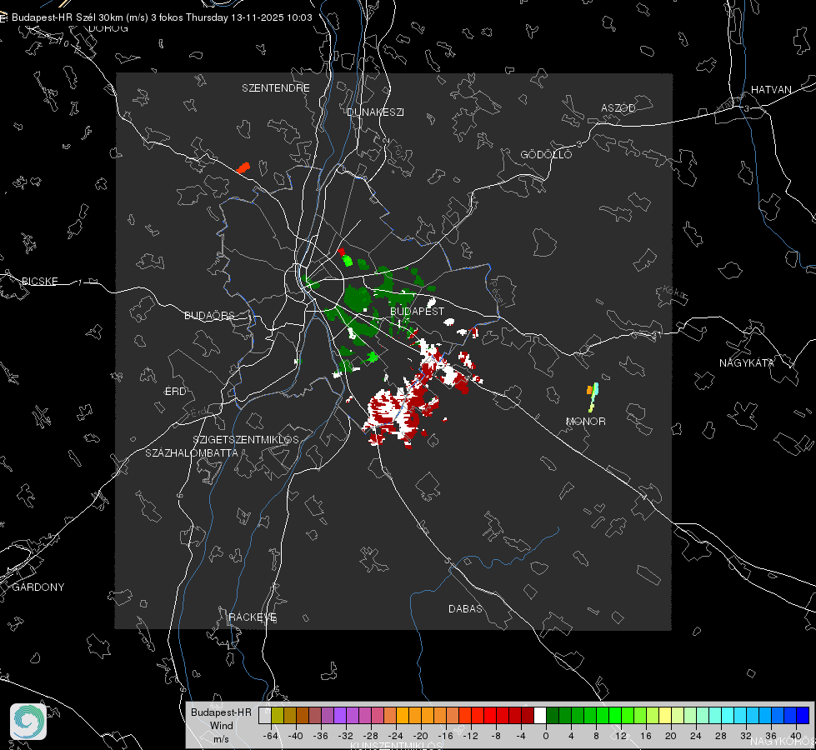This screenshot has width=816, height=750.
Task: Select the yellow 20 m/s legend swatch
Action: (665, 715)
